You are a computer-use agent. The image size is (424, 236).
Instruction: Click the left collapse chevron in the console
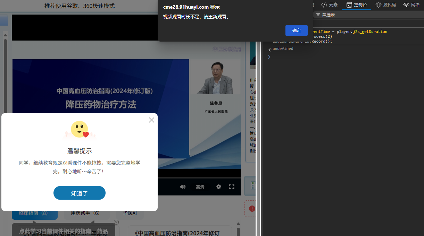click(x=270, y=49)
